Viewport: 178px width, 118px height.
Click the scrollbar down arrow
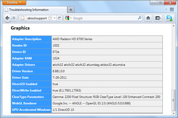174,114
